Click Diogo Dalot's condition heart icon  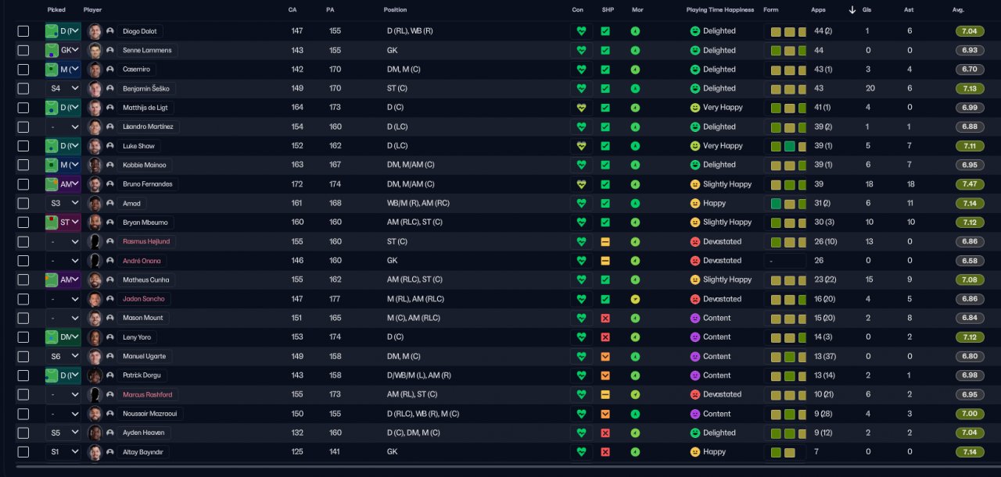[580, 31]
